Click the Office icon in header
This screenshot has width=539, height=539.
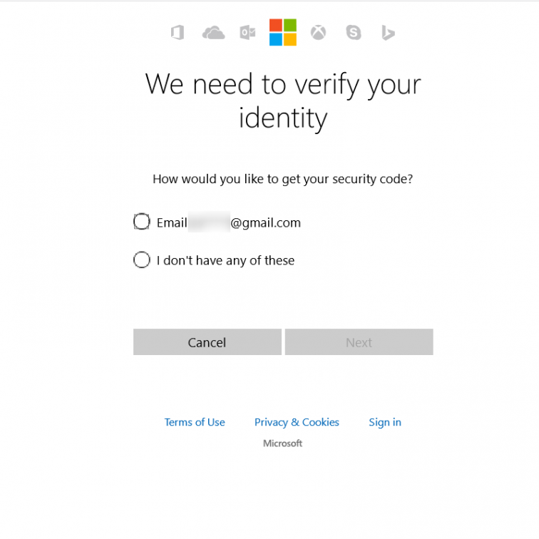(178, 33)
